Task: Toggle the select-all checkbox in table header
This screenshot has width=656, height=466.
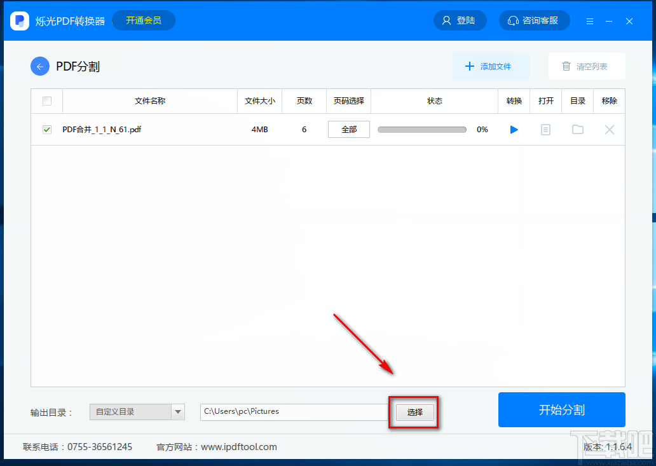Action: tap(46, 101)
